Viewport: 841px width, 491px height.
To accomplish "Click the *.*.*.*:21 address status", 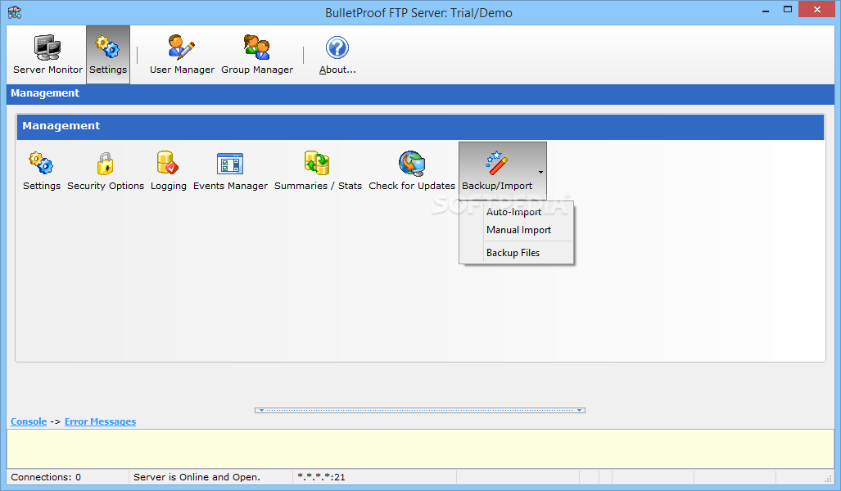I will (321, 477).
